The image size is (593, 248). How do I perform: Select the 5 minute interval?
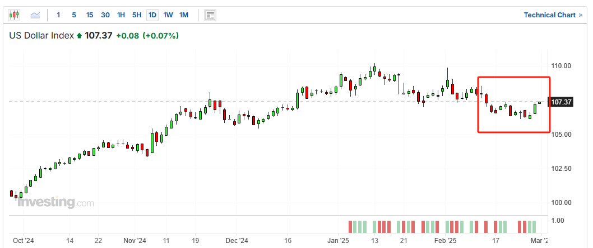coord(74,15)
